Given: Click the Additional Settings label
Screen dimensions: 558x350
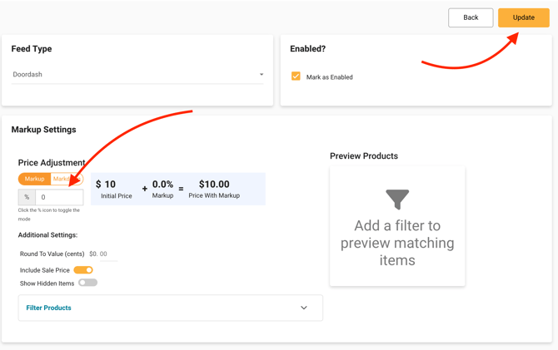Looking at the screenshot, I should click(x=47, y=235).
